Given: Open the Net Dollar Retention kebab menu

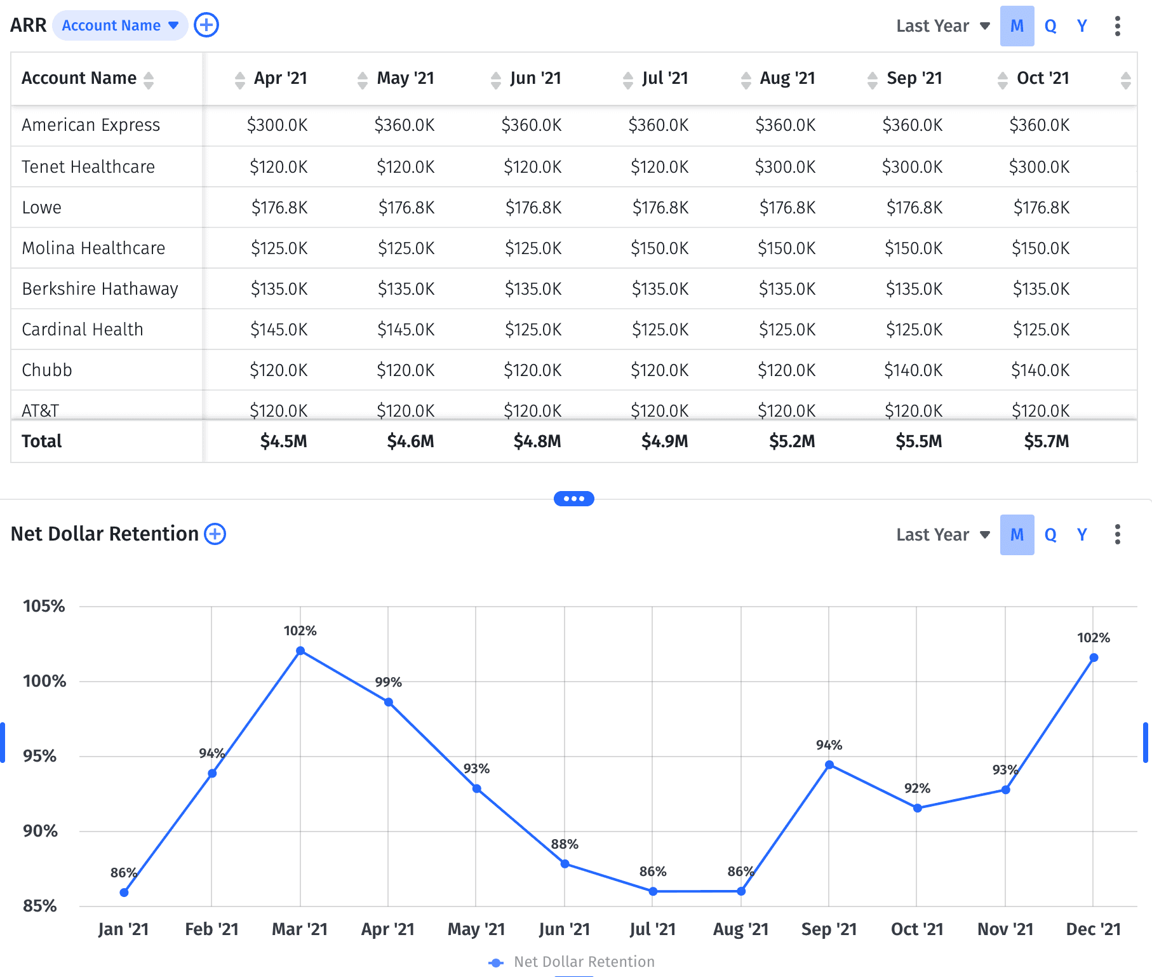Looking at the screenshot, I should (x=1116, y=535).
